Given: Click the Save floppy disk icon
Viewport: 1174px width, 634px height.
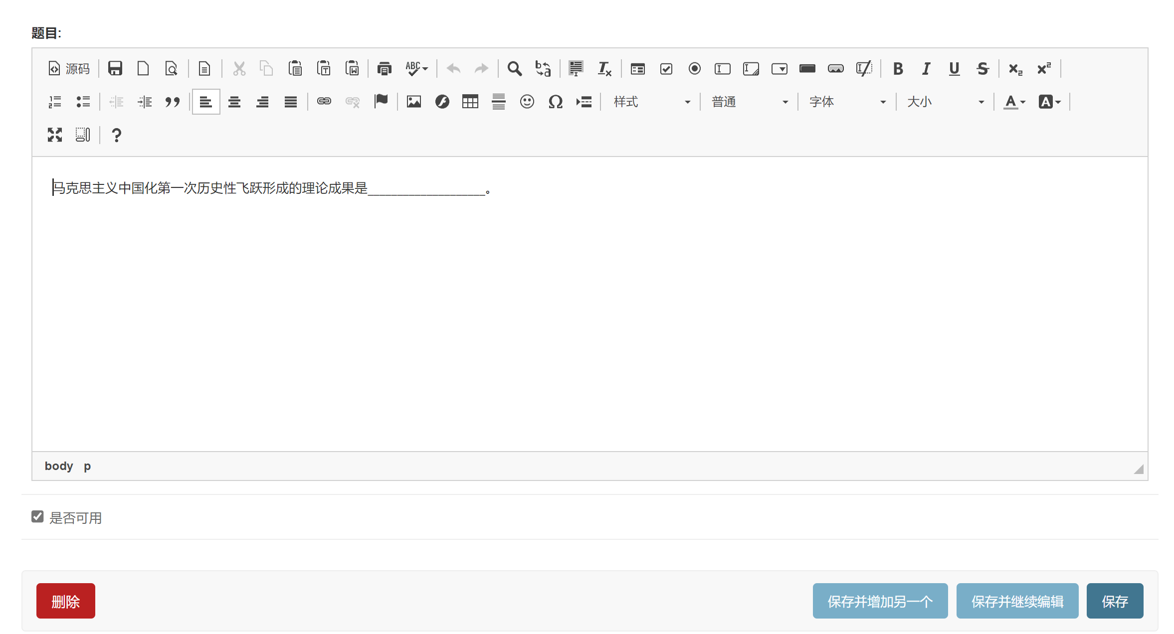Looking at the screenshot, I should 115,68.
